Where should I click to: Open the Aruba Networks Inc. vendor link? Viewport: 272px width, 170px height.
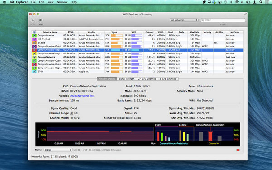82,96
